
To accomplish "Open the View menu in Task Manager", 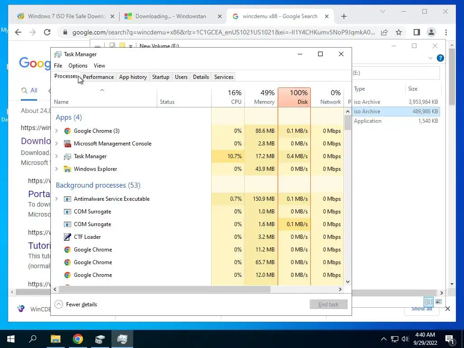I will (x=99, y=66).
